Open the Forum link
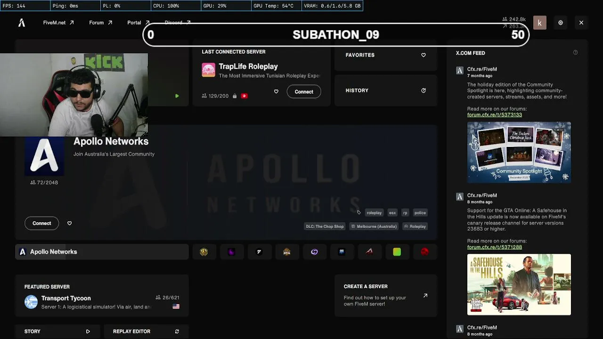603x339 pixels. [x=101, y=23]
